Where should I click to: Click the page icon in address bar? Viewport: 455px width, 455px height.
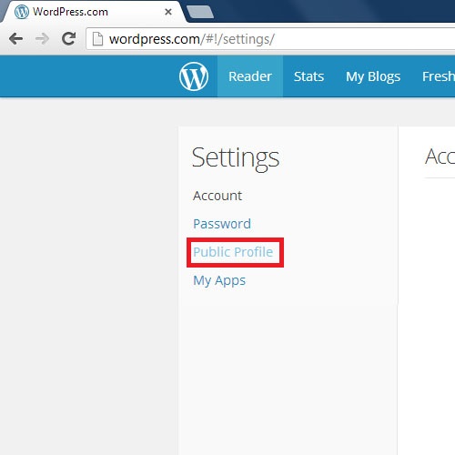point(97,39)
